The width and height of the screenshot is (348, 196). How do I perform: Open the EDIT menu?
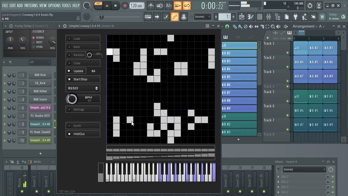13,5
